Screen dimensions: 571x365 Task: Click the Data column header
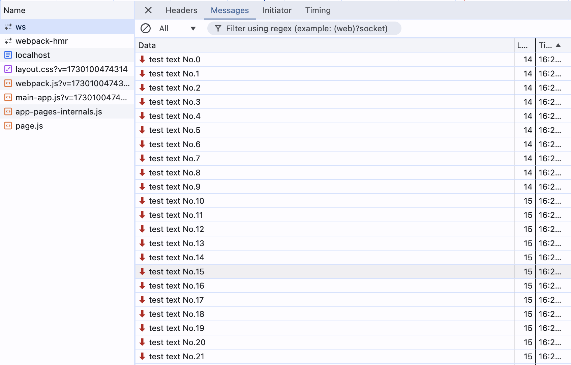point(147,45)
